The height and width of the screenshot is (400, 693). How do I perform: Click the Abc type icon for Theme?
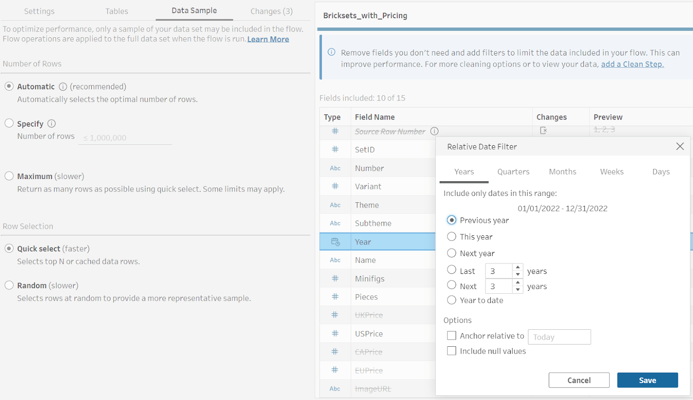click(335, 205)
